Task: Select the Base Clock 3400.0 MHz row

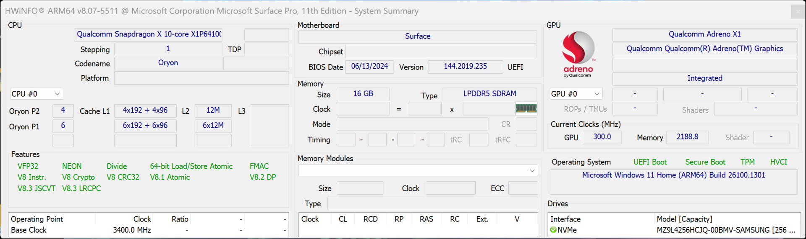Action: click(x=81, y=230)
